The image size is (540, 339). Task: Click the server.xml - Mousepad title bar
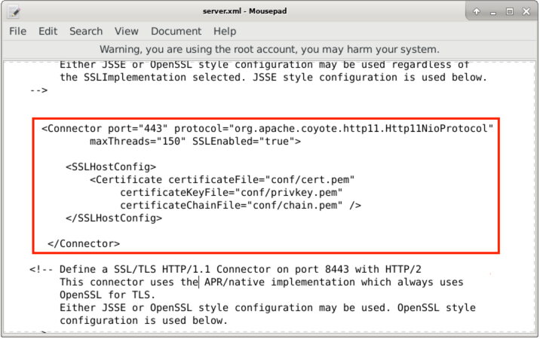point(244,11)
